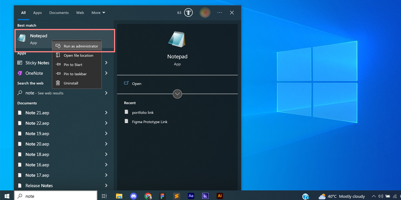Launch Google Chrome from the taskbar
This screenshot has width=401, height=200.
(x=148, y=196)
